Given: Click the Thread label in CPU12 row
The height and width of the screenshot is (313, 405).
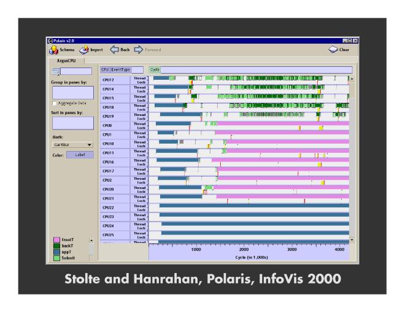Looking at the screenshot, I should pos(139,78).
